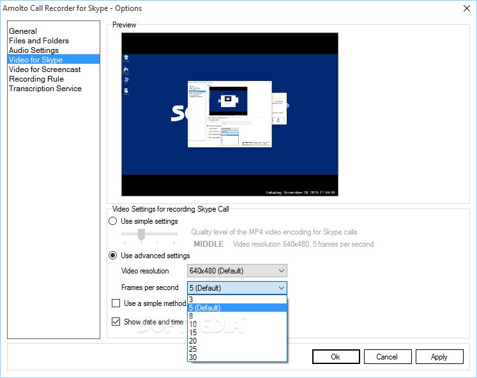Uncheck Show date and time
The width and height of the screenshot is (477, 378).
point(116,321)
